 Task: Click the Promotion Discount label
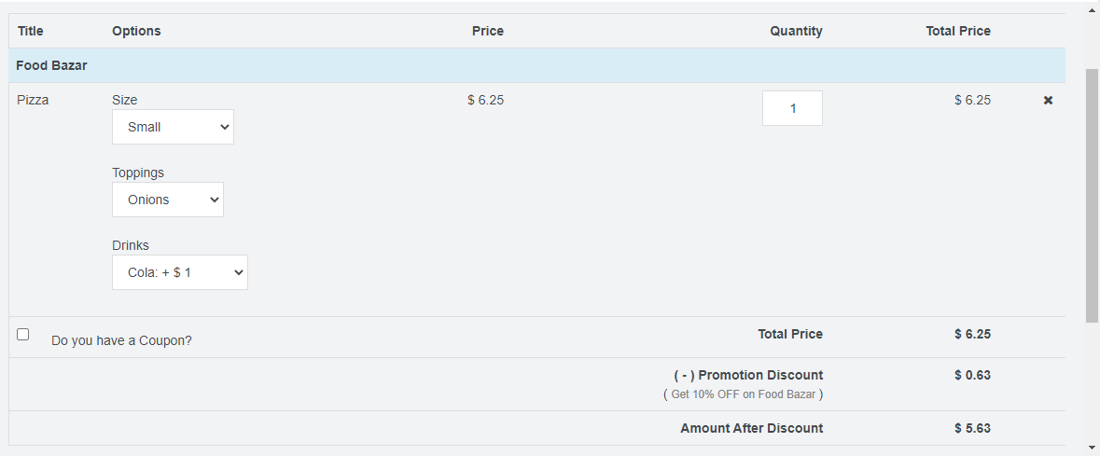pyautogui.click(x=748, y=375)
